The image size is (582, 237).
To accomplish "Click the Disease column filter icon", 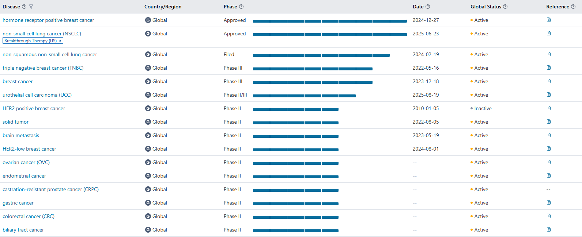I will pos(31,7).
